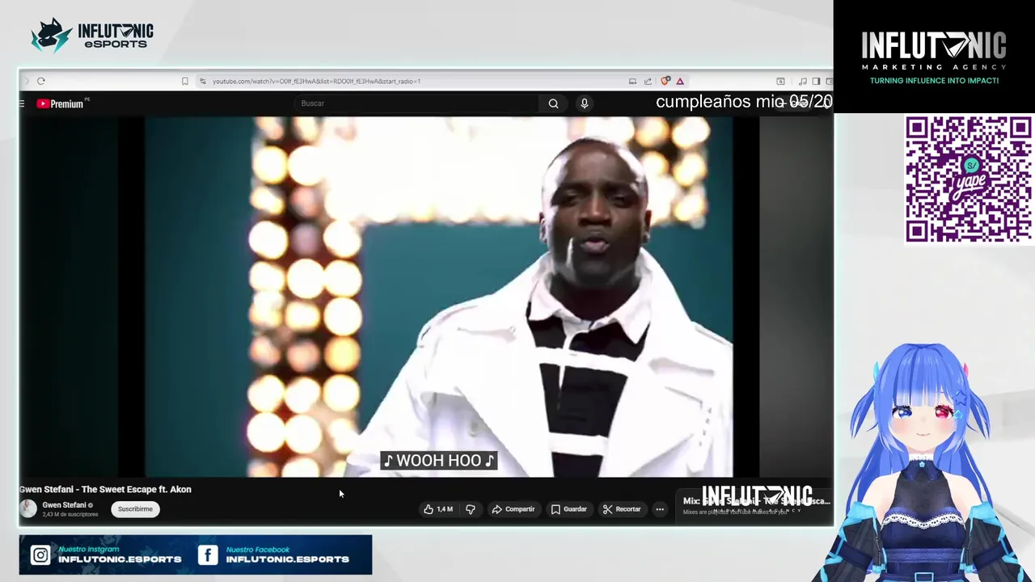Pause the Sweet Escape video player
The height and width of the screenshot is (582, 1035).
(439, 297)
